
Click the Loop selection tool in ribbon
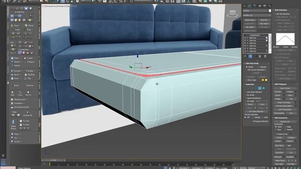(16, 30)
